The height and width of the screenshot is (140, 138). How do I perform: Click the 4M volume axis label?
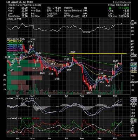coord(5,75)
